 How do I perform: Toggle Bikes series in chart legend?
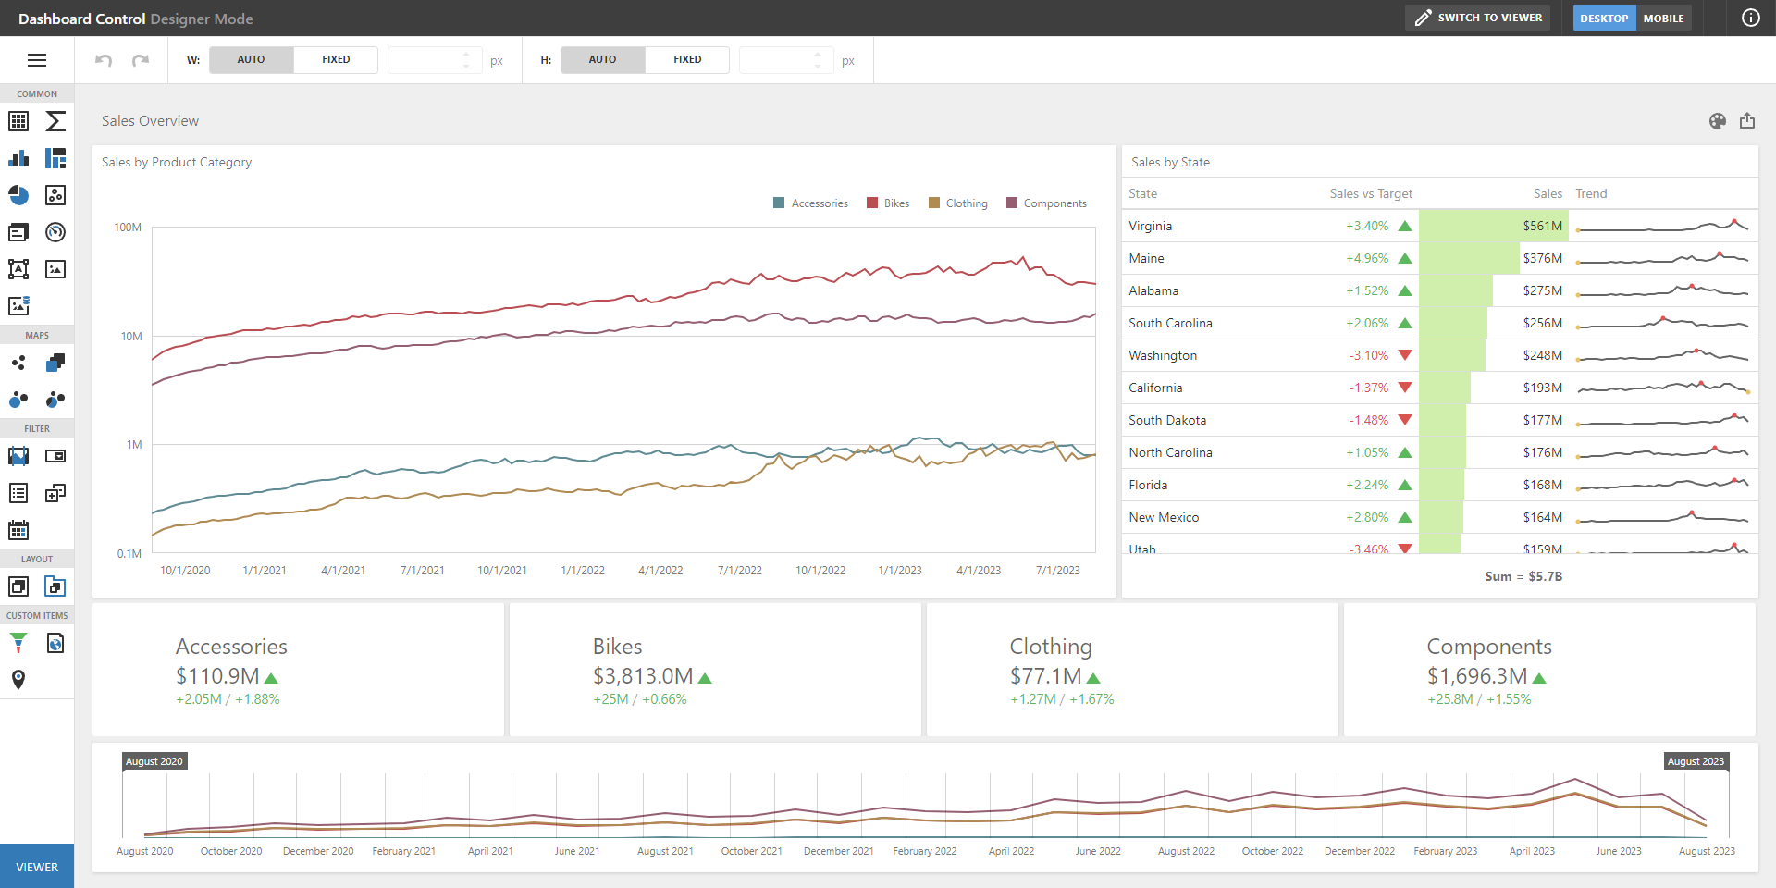pyautogui.click(x=888, y=203)
